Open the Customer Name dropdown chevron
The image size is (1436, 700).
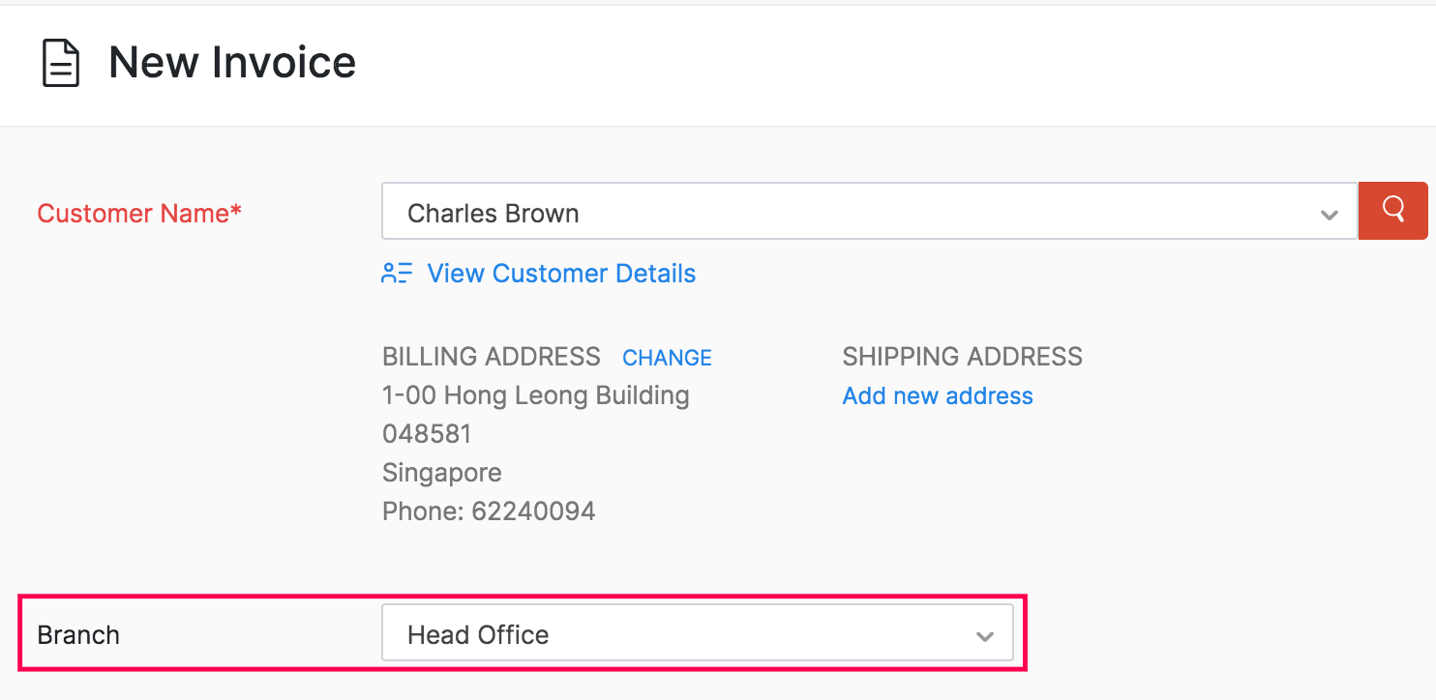coord(1328,213)
